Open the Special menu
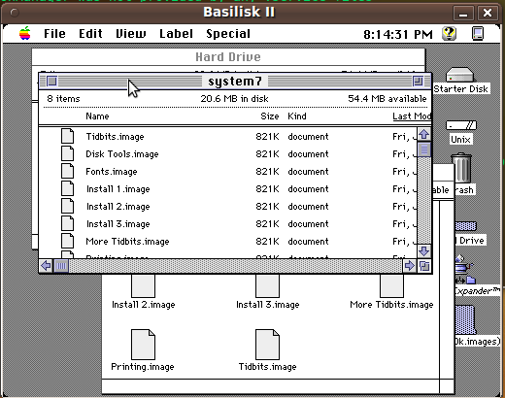The width and height of the screenshot is (505, 398). pos(228,34)
